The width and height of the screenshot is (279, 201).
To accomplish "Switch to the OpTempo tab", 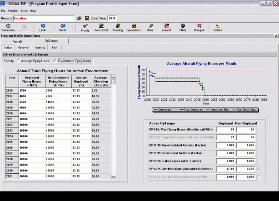I will [51, 41].
